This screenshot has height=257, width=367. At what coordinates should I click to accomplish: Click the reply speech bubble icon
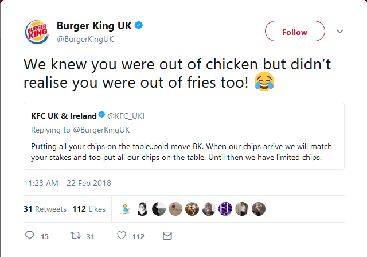pyautogui.click(x=31, y=236)
